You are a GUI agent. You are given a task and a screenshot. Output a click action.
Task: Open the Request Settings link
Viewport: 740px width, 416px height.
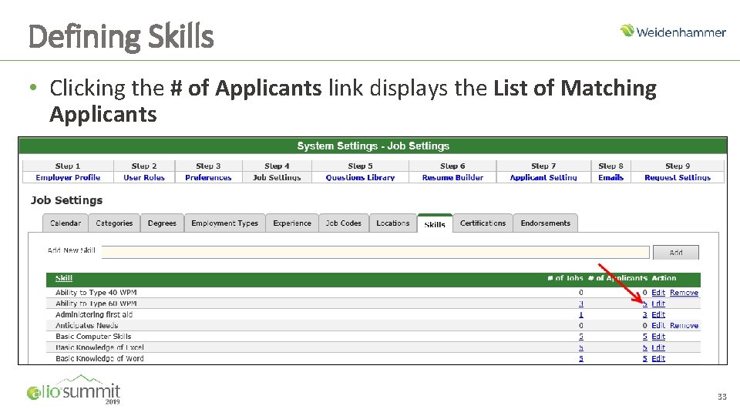pos(678,177)
